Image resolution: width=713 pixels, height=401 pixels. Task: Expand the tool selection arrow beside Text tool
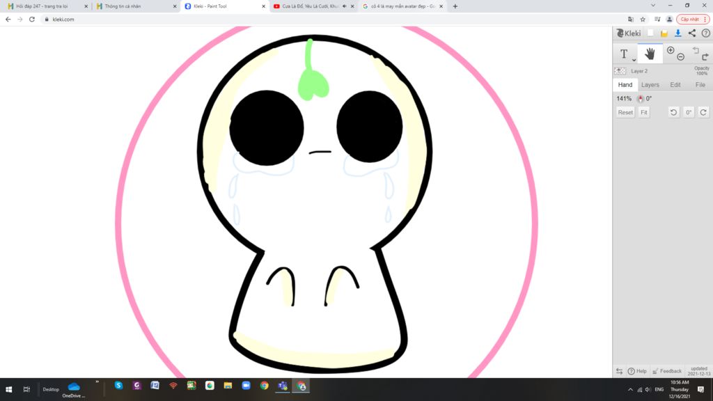634,60
